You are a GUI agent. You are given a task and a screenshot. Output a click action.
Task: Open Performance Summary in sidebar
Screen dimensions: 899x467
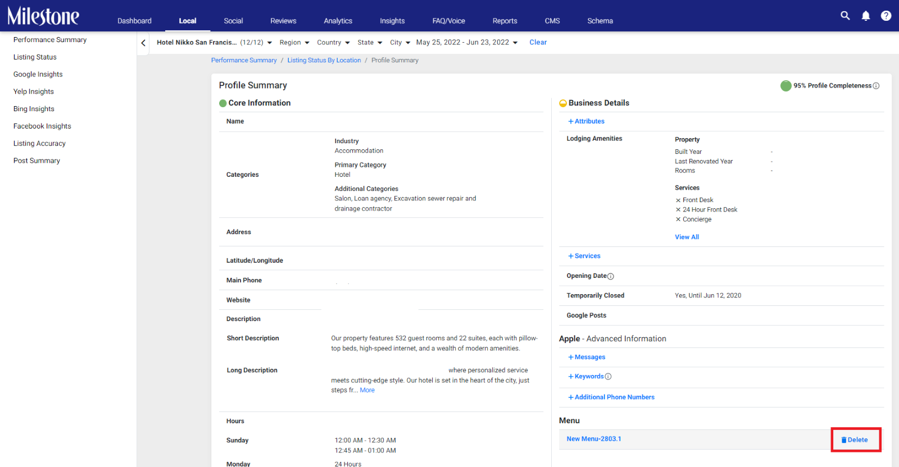(50, 40)
